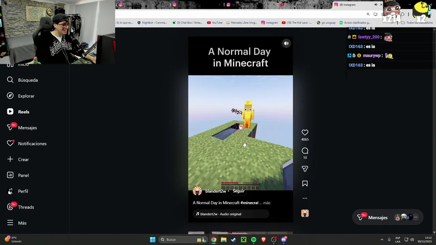Click the install app icon in address bar
436x245 pixels.
375,14
